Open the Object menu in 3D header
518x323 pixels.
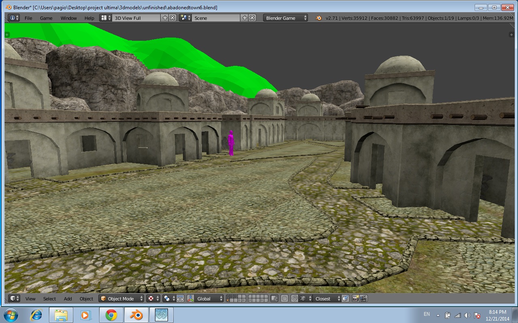86,299
